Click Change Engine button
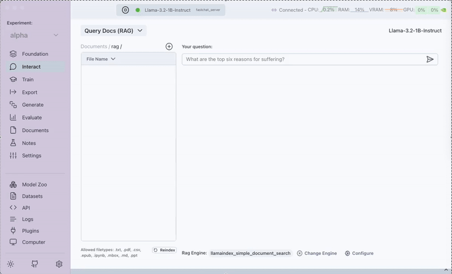452x274 pixels. (x=317, y=253)
